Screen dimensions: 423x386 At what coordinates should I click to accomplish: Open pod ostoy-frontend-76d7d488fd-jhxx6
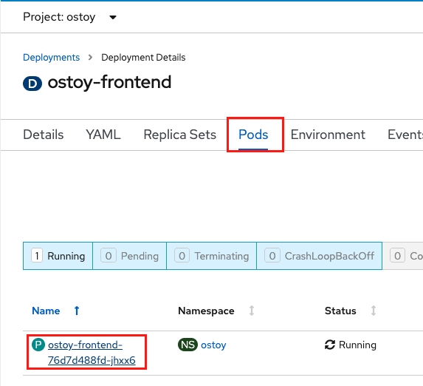[x=92, y=353]
